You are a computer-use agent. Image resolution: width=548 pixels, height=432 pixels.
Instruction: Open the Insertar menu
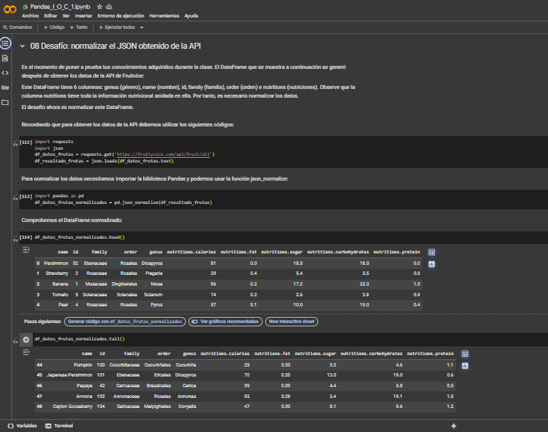[x=84, y=16]
